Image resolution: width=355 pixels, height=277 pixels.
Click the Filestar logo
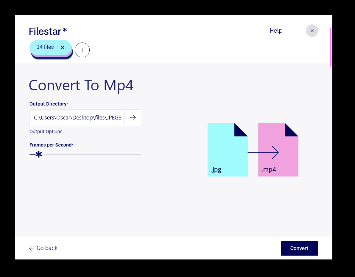(x=48, y=32)
